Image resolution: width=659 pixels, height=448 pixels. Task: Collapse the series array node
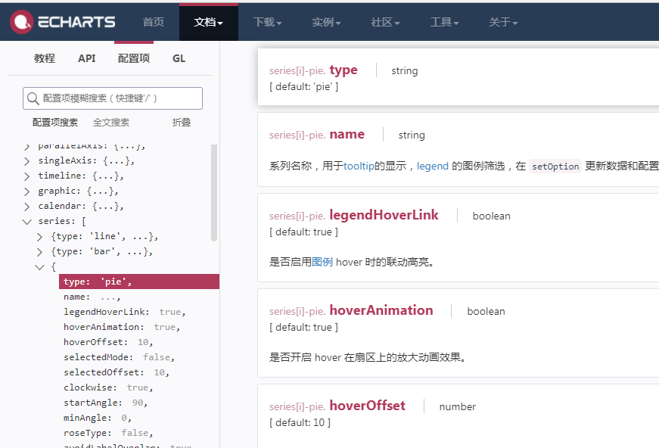pos(26,221)
